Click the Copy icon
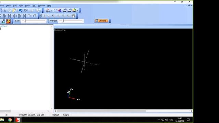219x123 pixels. [9, 11]
